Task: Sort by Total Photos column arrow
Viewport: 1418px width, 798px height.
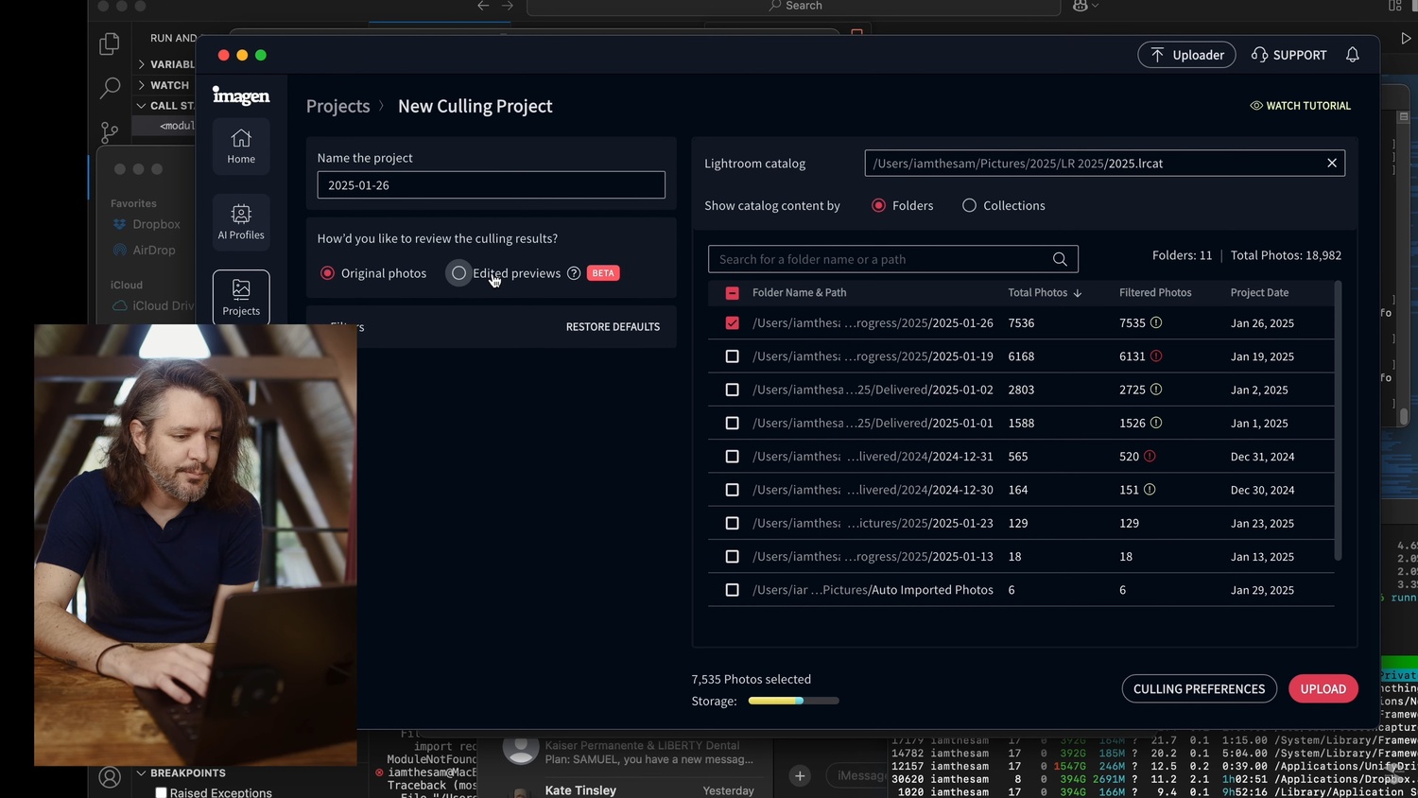Action: click(x=1078, y=293)
